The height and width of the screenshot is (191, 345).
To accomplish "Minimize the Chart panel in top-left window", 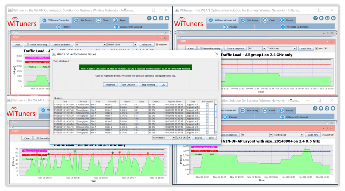I will (157, 38).
